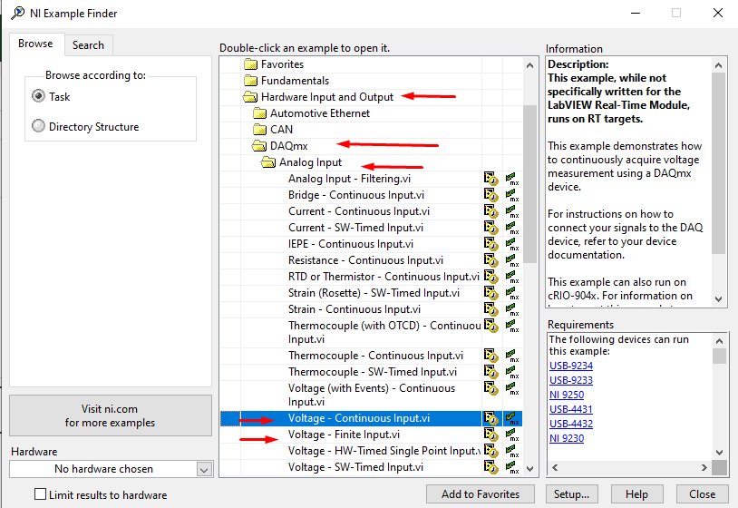Click the Requirements horizontal scroll left arrow
738x508 pixels.
click(x=555, y=467)
